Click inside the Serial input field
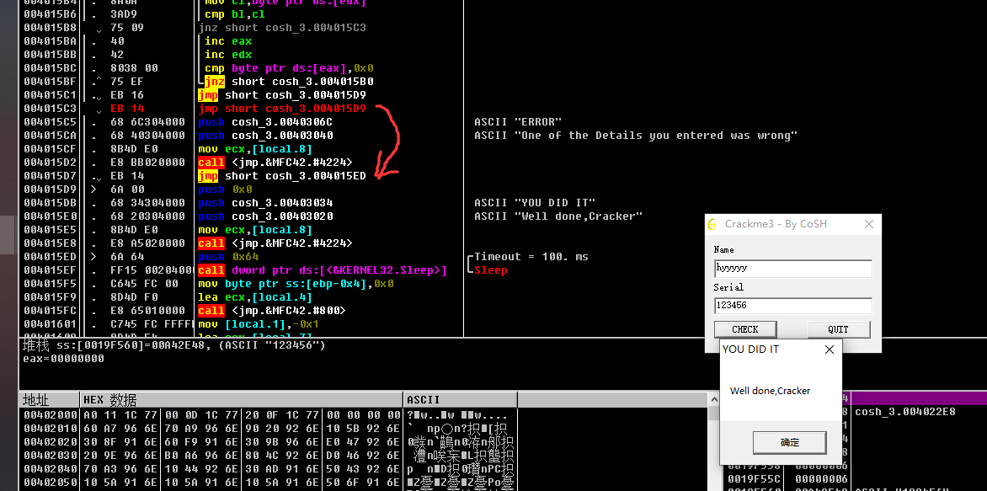This screenshot has width=987, height=491. (792, 305)
